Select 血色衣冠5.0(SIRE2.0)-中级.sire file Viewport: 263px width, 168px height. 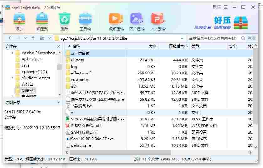coord(159,99)
